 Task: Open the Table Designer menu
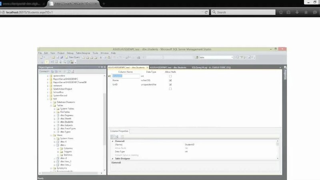coord(83,53)
